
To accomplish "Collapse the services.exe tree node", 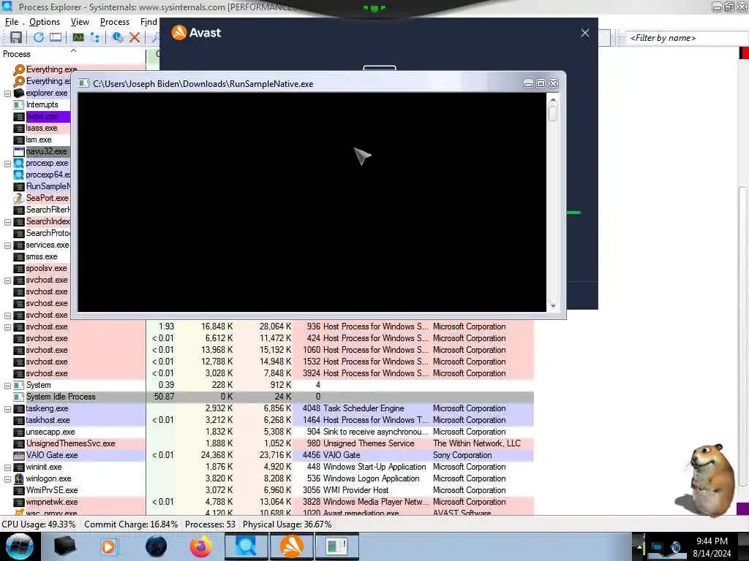I will pos(7,245).
